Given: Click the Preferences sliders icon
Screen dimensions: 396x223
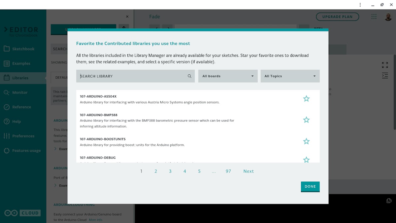Looking at the screenshot, I should (x=7, y=136).
